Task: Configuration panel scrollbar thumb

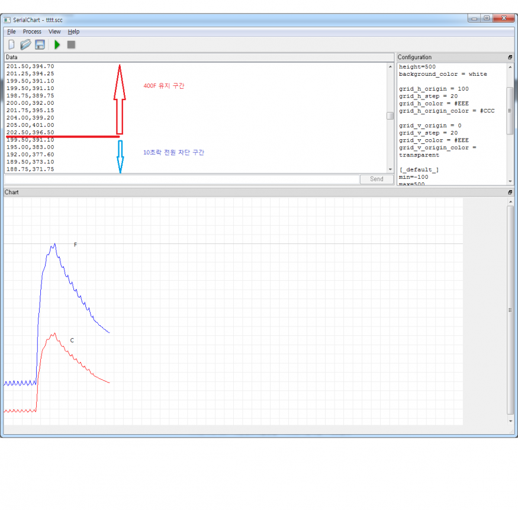Action: 510,111
